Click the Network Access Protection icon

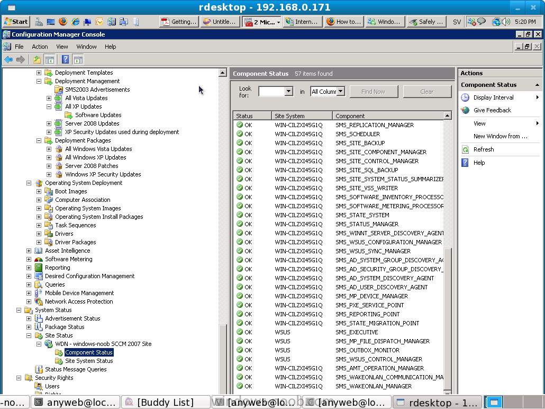pyautogui.click(x=39, y=301)
